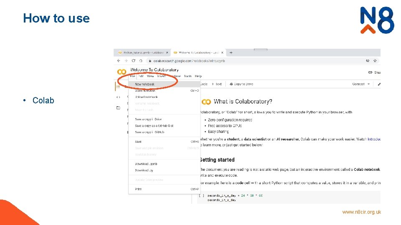The height and width of the screenshot is (225, 401).
Task: Select New notebook from the File menu
Action: (164, 84)
